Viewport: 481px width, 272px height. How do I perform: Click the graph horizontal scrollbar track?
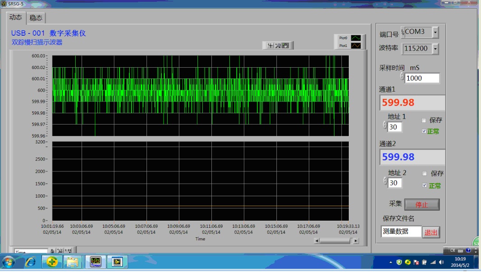(x=336, y=241)
